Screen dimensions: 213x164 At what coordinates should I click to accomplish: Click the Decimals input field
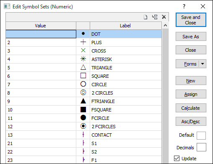[201, 147]
